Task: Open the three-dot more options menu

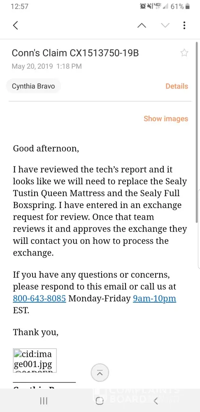Action: pos(184,25)
